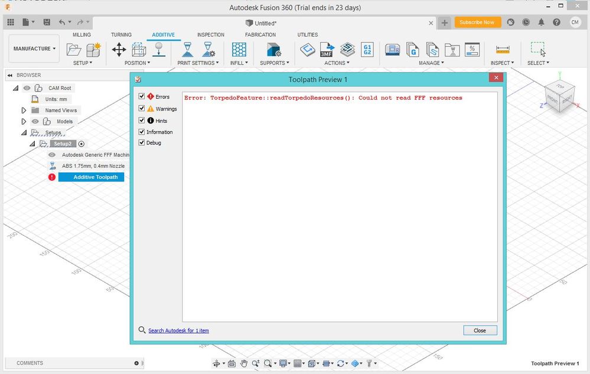Click the File document icon

click(25, 22)
